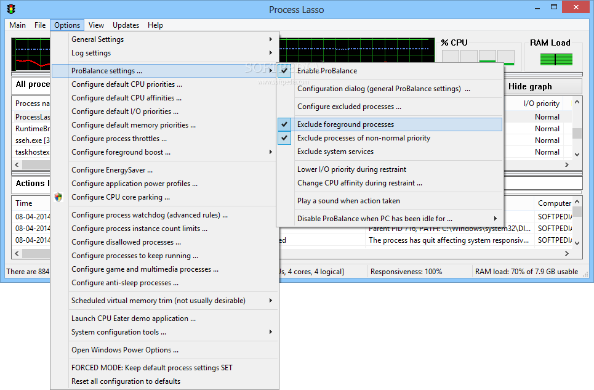Click scroll-down arrow of process list
Image resolution: width=594 pixels, height=390 pixels.
pos(577,155)
